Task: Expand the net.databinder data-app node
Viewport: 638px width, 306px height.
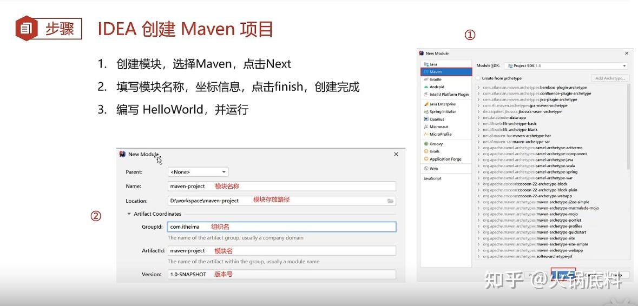Action: pyautogui.click(x=479, y=117)
